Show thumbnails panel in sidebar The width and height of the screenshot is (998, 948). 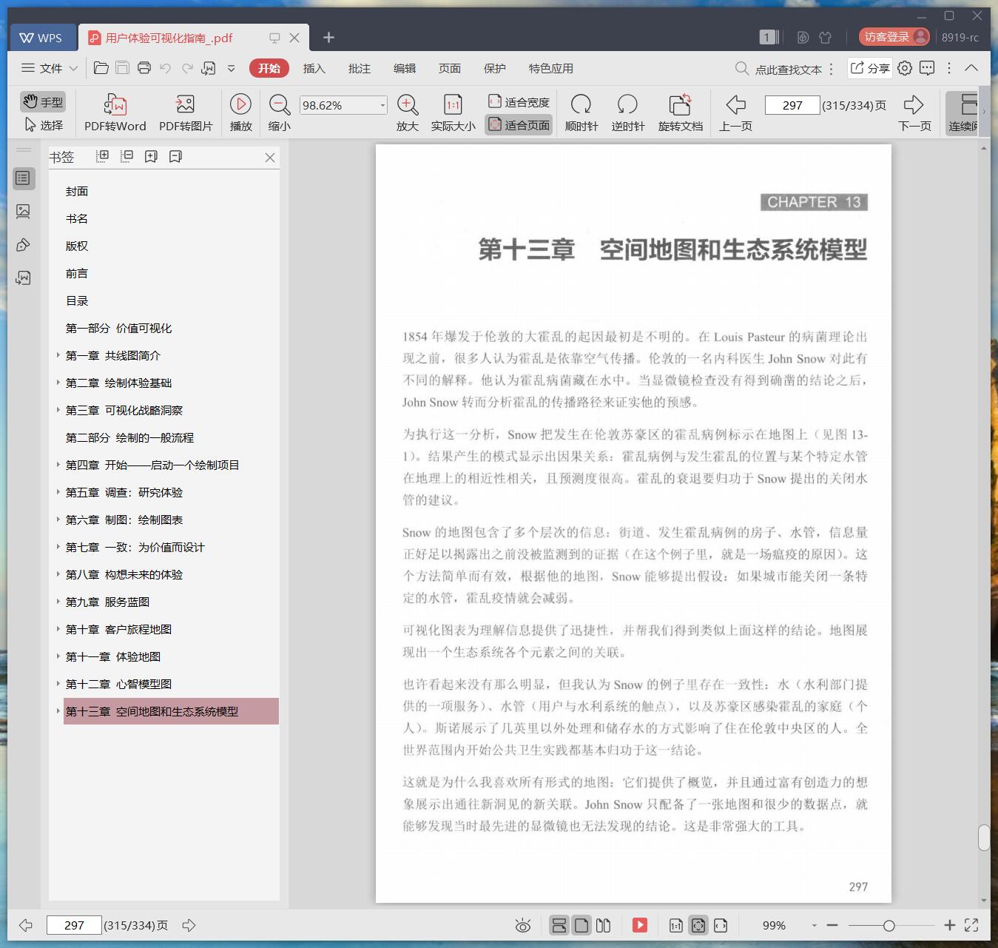tap(23, 212)
